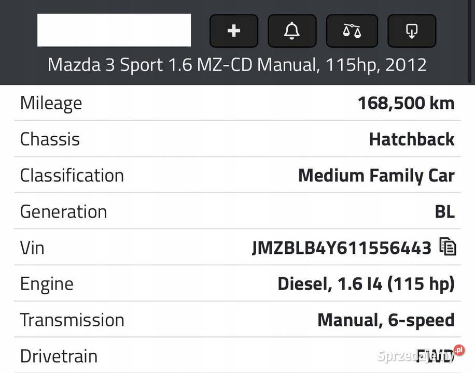Click the vertical scrollbar at right edge

point(469,41)
